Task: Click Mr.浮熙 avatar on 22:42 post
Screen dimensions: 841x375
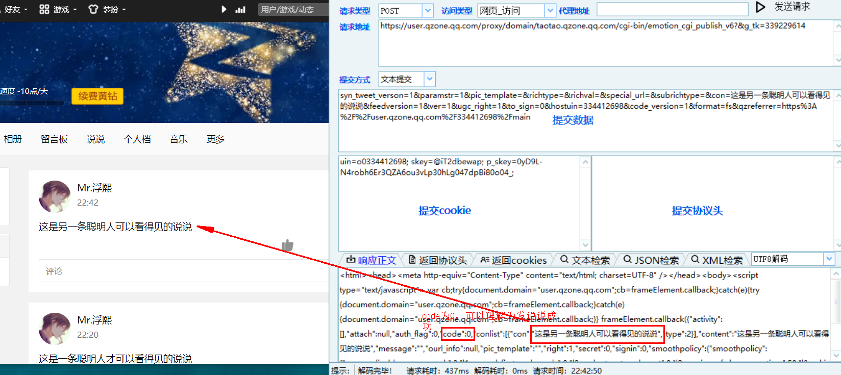Action: [55, 196]
